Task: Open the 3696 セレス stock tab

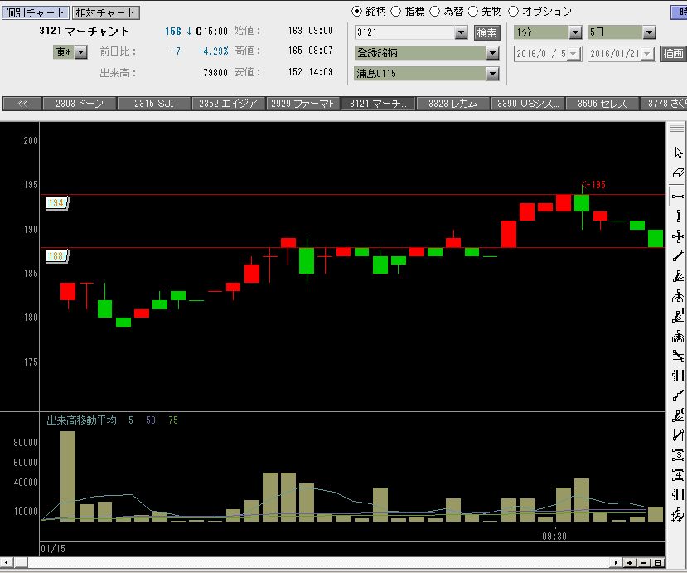Action: point(602,104)
